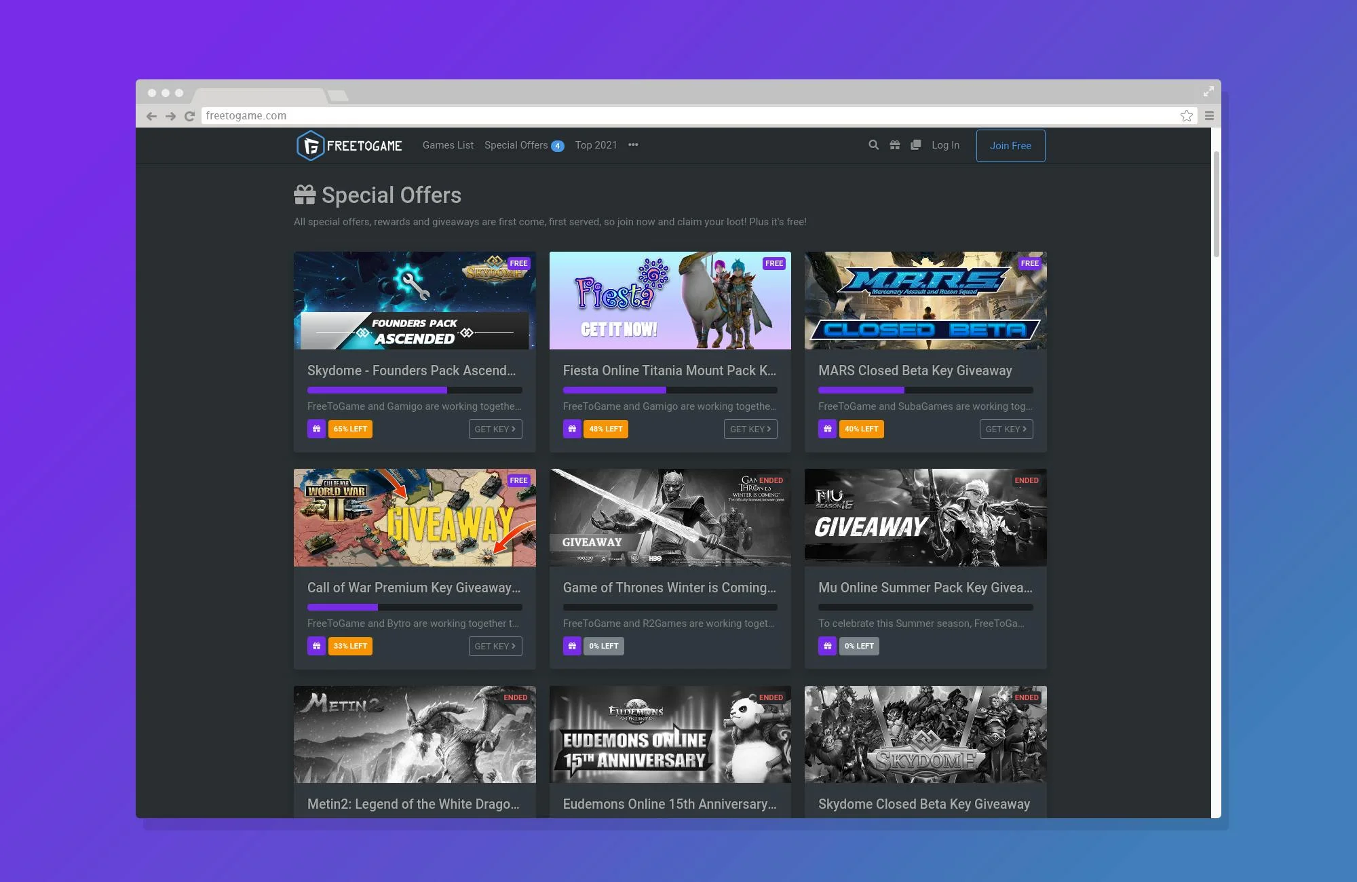Expand the three-dots more menu in navbar
1357x882 pixels.
(633, 145)
